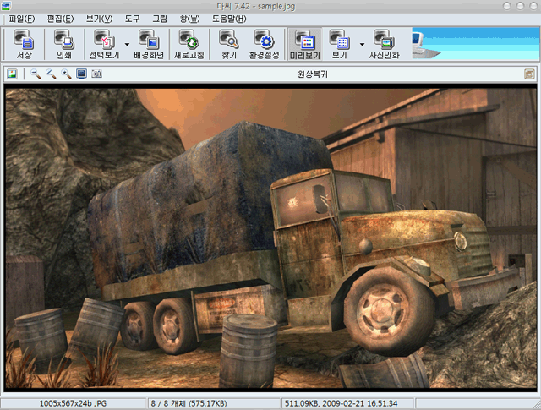Click the 보기 (view) toolbar icon
Viewport: 541px width, 410px height.
coord(340,44)
